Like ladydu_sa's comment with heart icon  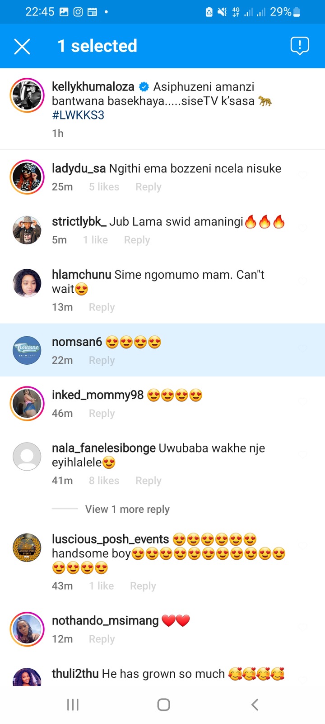[303, 176]
